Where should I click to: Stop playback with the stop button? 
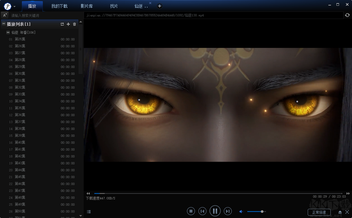click(x=191, y=211)
